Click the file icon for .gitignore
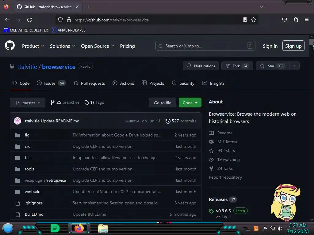 (17, 203)
